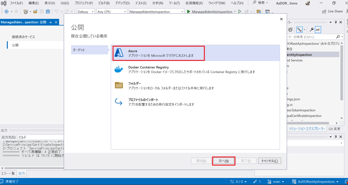Open the ビルド(B) menu
This screenshot has width=348, height=185.
(x=104, y=3)
